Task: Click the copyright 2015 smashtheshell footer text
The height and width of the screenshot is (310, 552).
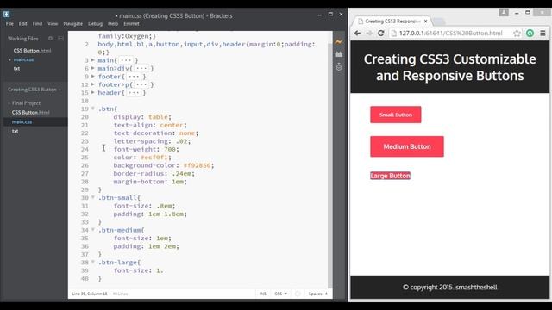Action: click(x=450, y=287)
